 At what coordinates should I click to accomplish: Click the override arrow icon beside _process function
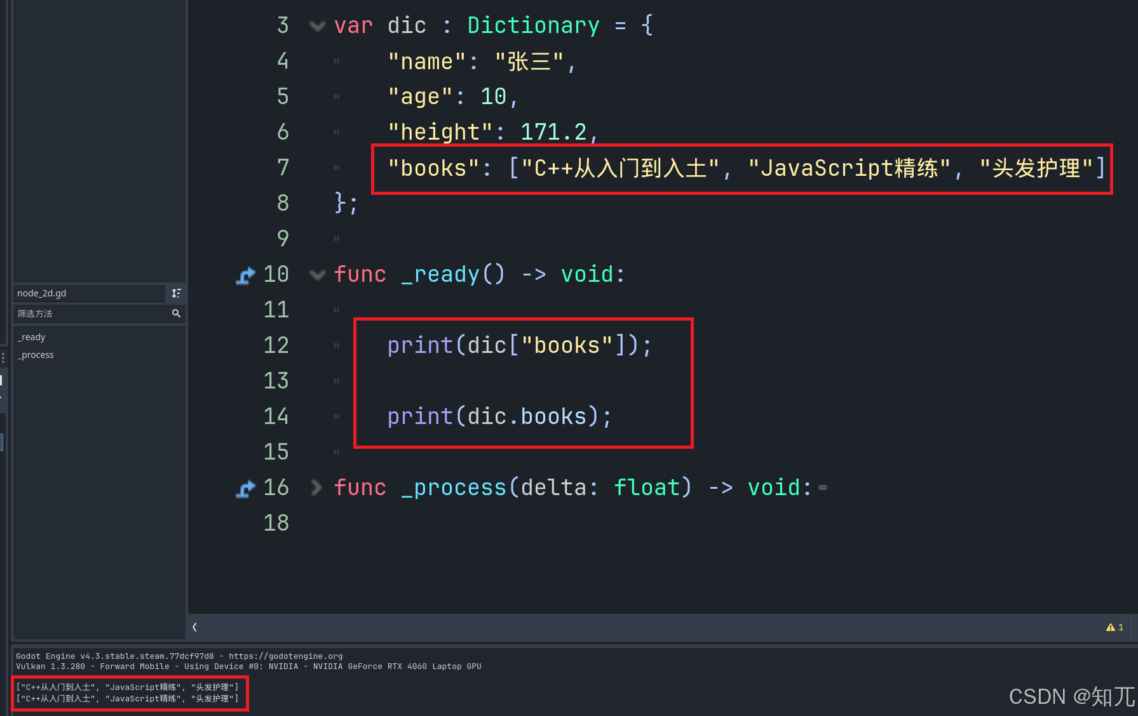coord(245,487)
